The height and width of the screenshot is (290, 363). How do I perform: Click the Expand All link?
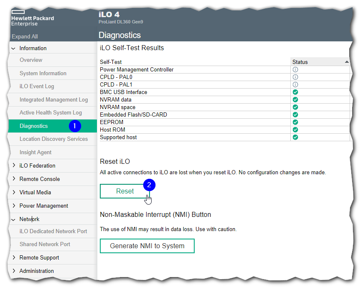[x=25, y=37]
